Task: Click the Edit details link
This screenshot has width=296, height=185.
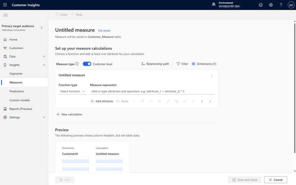Action: 104,31
